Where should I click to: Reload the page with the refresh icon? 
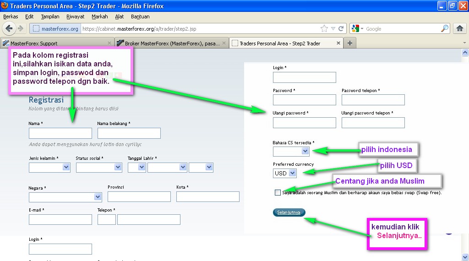click(x=341, y=29)
